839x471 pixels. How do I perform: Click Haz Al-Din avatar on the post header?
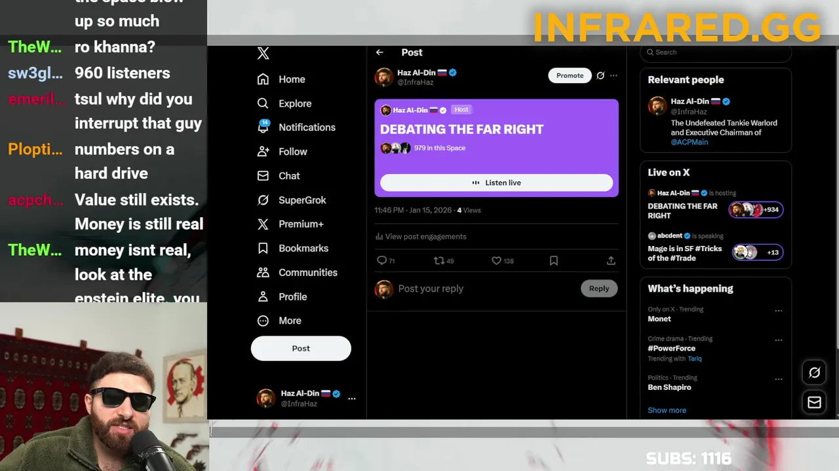click(x=384, y=77)
